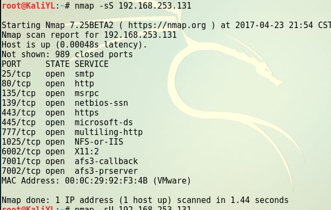Click the 'Nmap done' summary line
This screenshot has height=210, width=331.
tap(145, 200)
